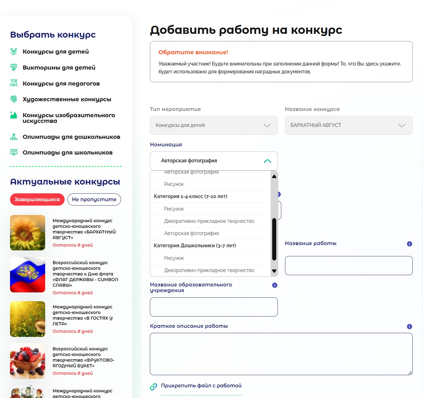The height and width of the screenshot is (398, 423).
Task: Switch to the Не пропустите tab
Action: click(x=94, y=200)
